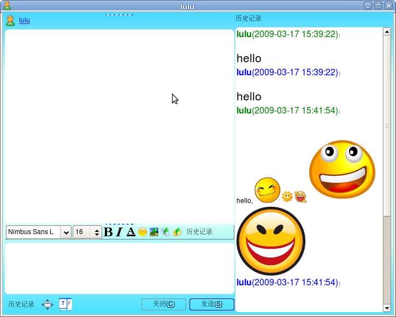The image size is (396, 317).
Task: Open the smiley emoticon picker
Action: (143, 232)
